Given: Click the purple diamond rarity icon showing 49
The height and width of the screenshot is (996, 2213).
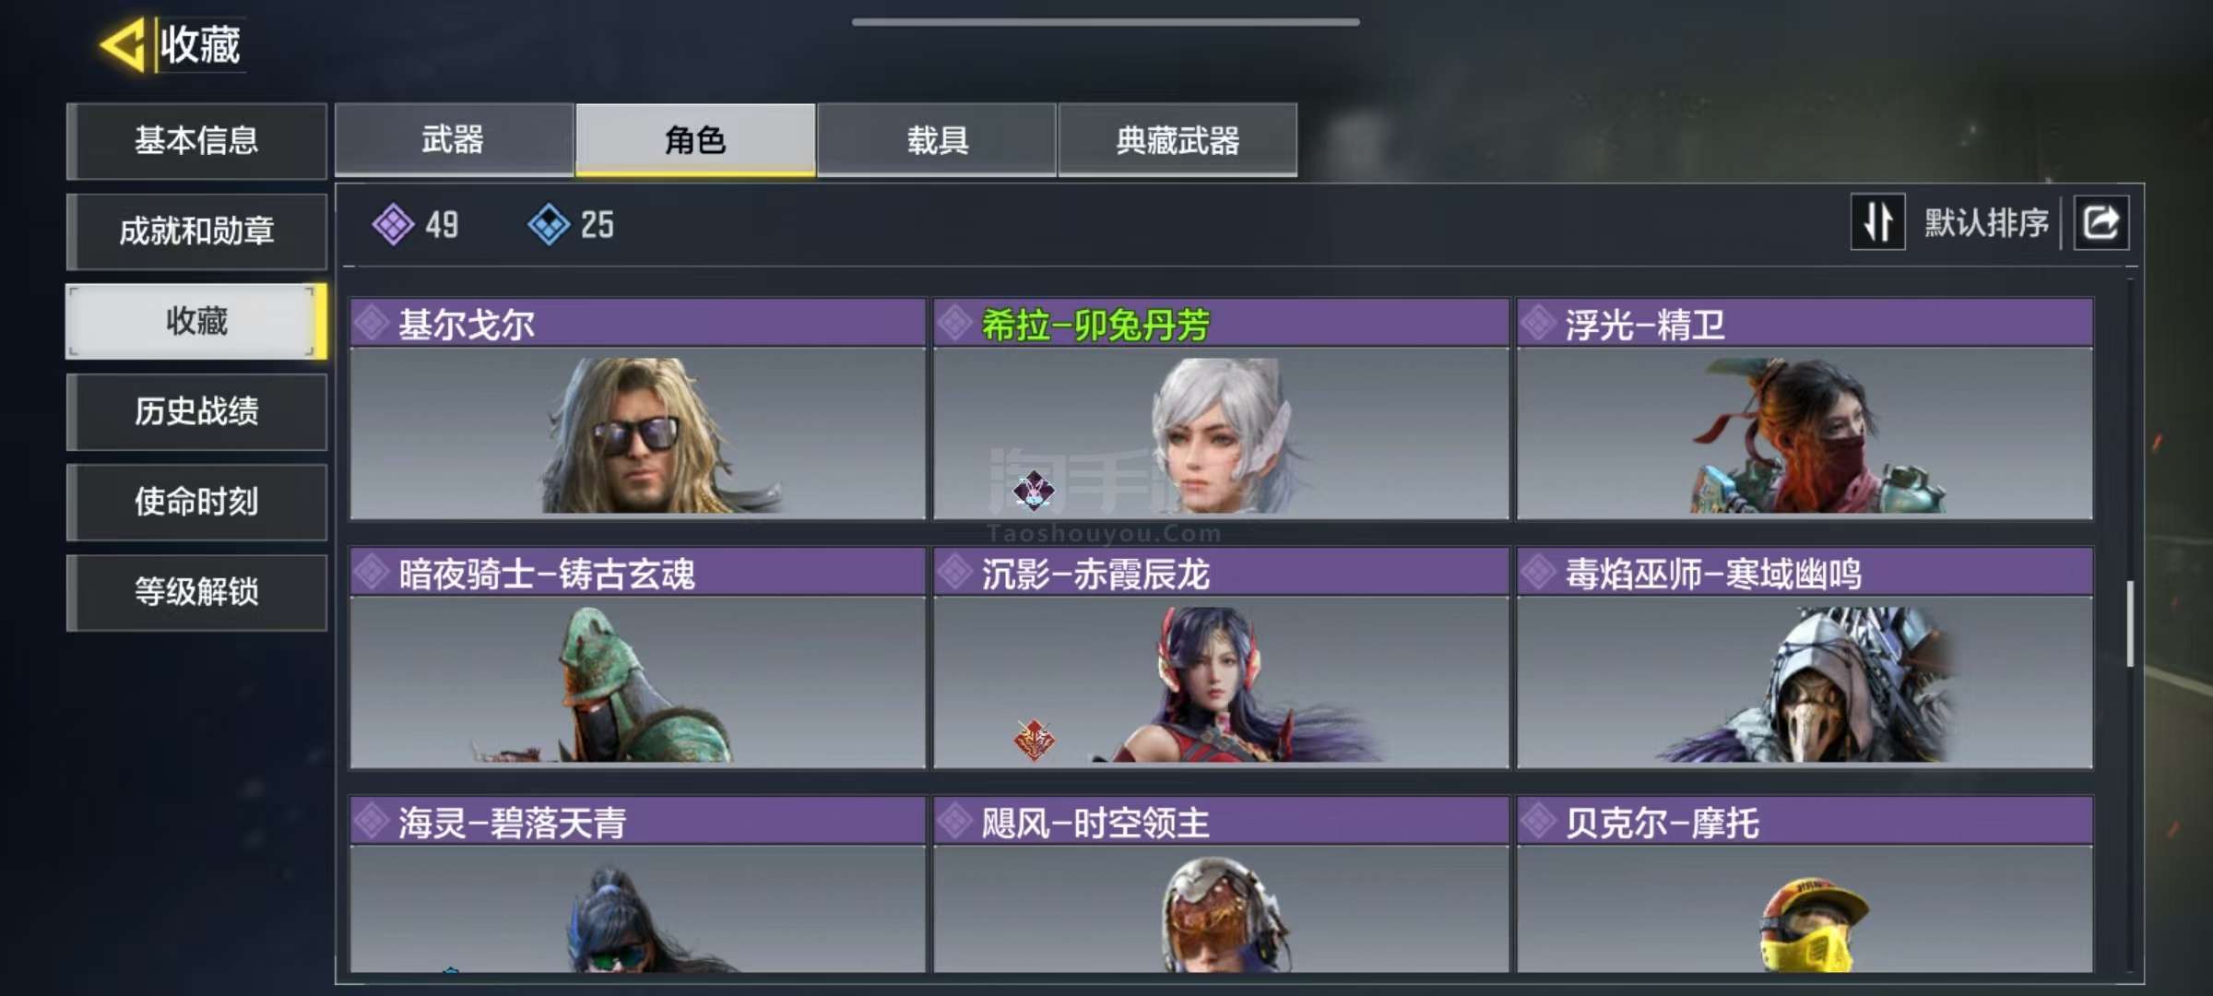Looking at the screenshot, I should [x=394, y=224].
